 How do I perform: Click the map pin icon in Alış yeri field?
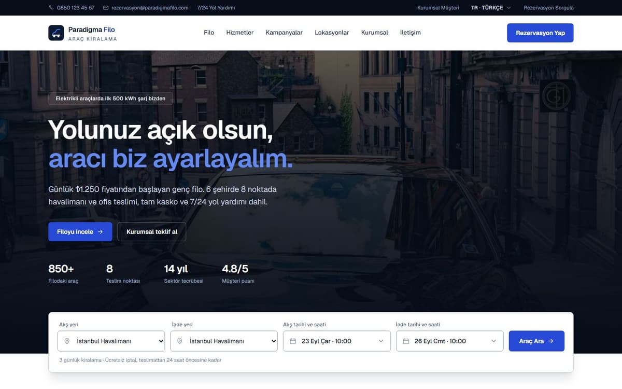pyautogui.click(x=67, y=341)
